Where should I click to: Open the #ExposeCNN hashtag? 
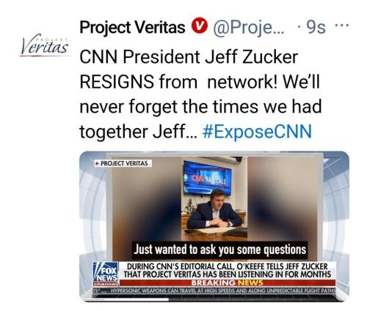click(x=257, y=131)
